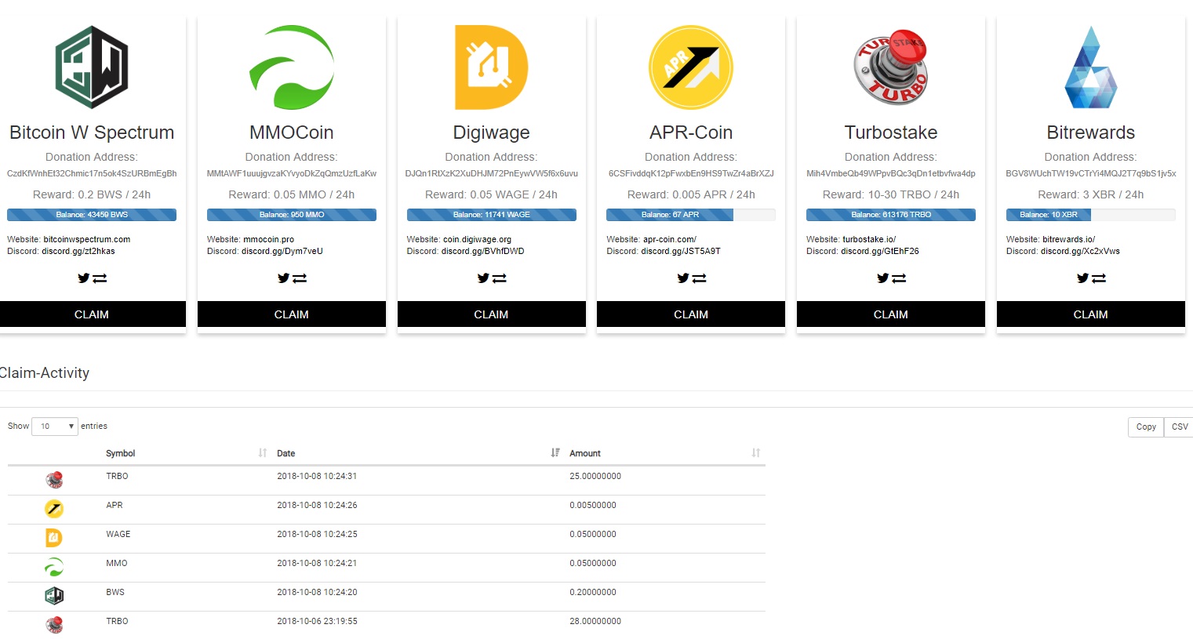Copy the claim activity table
This screenshot has width=1193, height=639.
tap(1145, 427)
